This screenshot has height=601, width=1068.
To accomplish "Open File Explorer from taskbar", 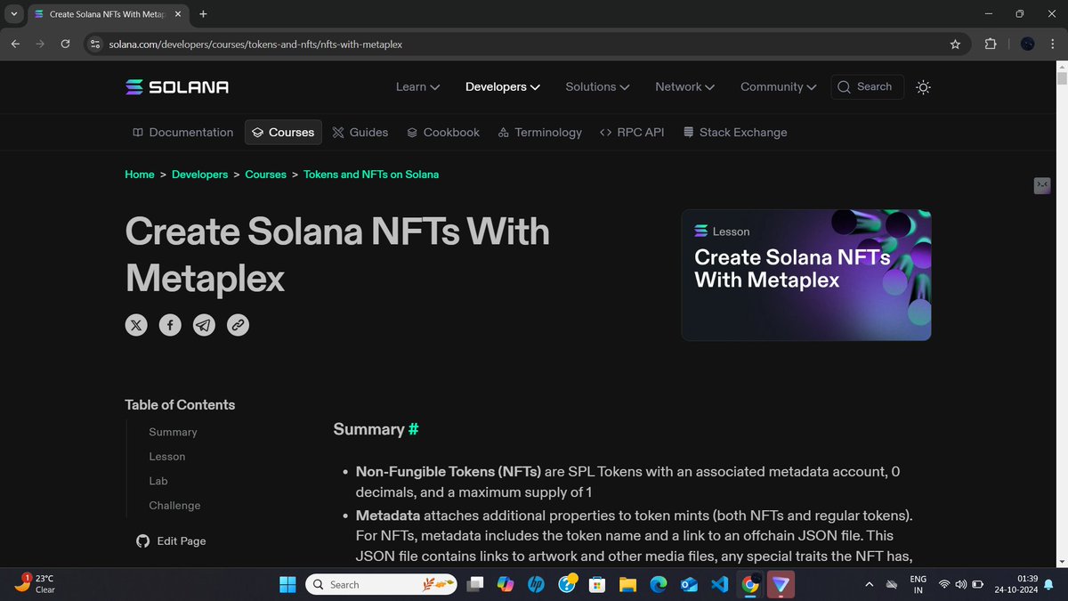I will [x=627, y=584].
